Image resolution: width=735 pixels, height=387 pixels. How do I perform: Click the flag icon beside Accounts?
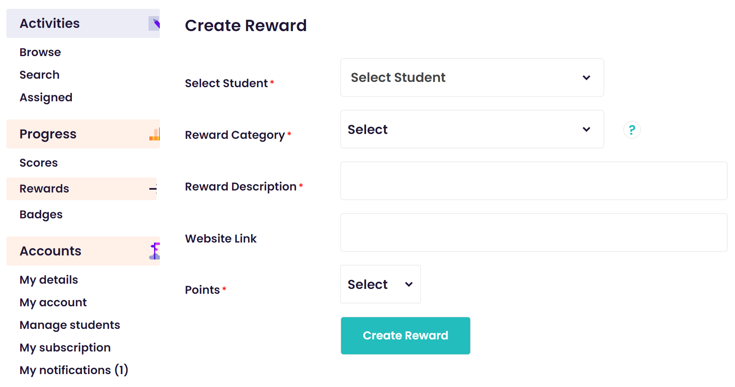[x=155, y=251]
